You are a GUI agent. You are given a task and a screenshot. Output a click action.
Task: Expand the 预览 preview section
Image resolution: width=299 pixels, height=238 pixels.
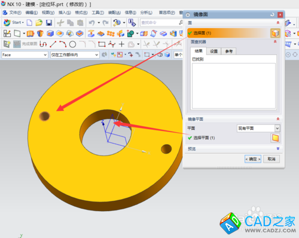(278, 148)
